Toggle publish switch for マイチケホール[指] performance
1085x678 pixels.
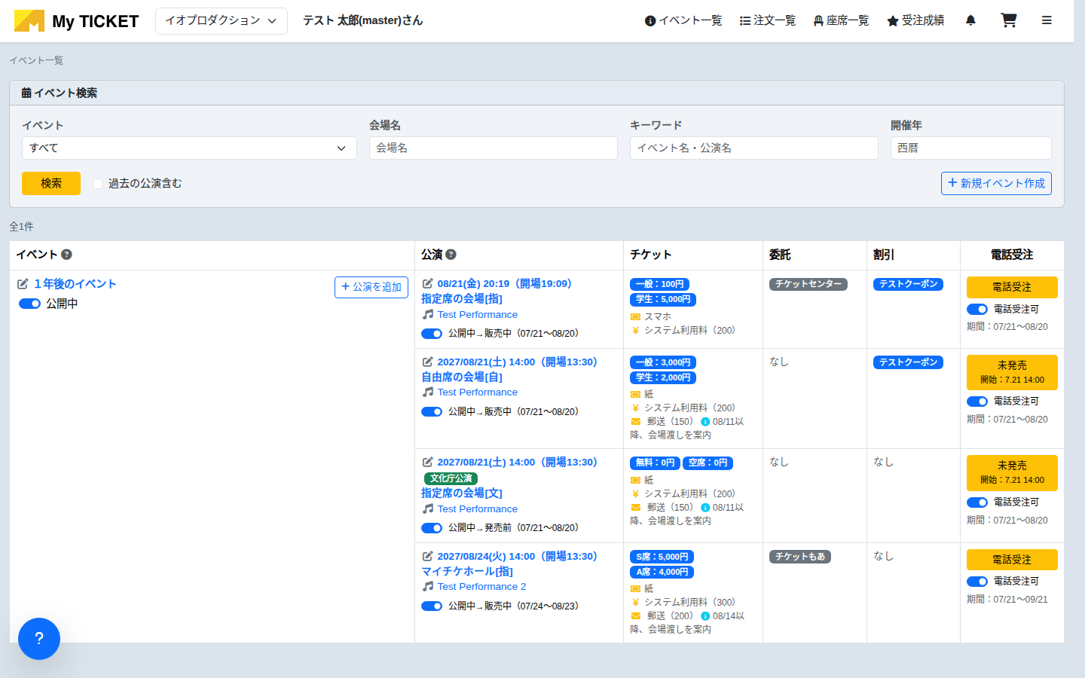[x=432, y=606]
